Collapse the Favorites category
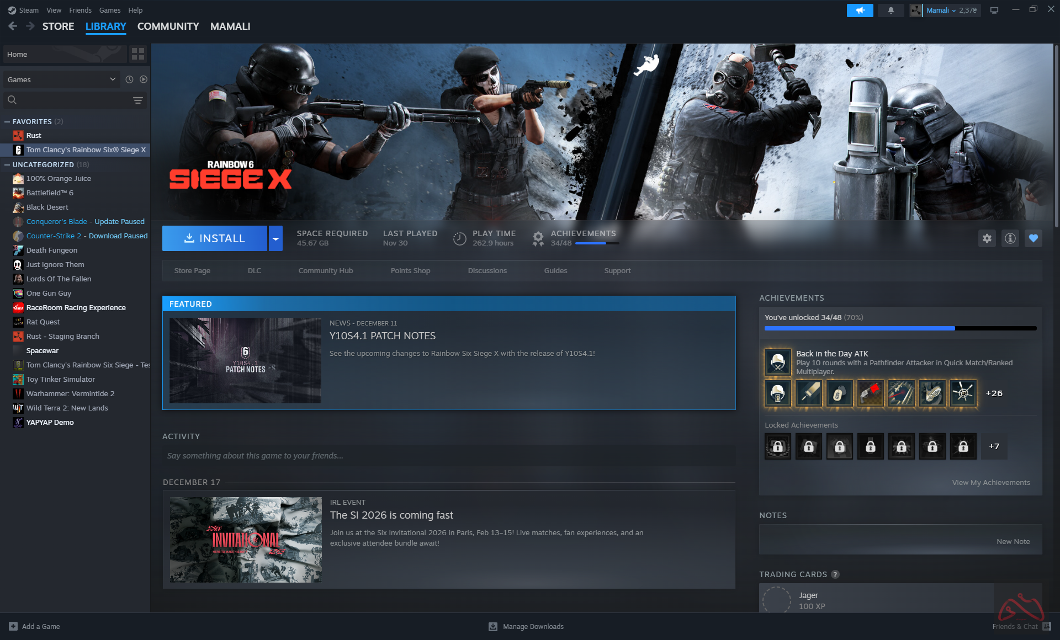This screenshot has width=1060, height=640. click(7, 121)
